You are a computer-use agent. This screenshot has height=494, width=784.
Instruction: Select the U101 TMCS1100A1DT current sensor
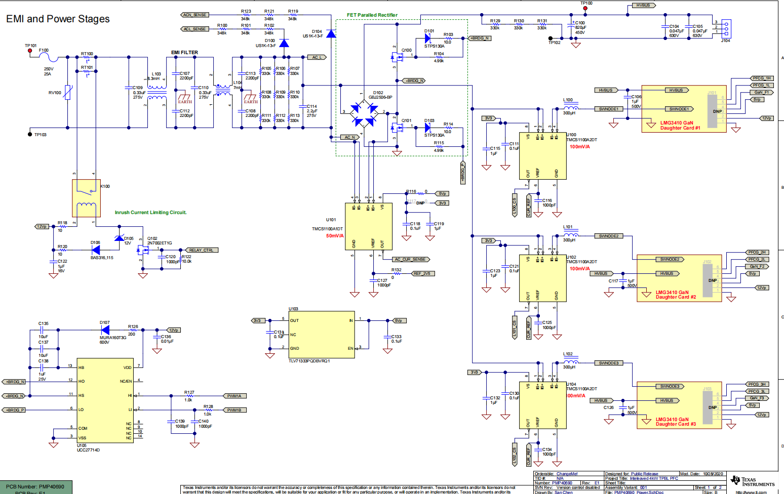368,226
